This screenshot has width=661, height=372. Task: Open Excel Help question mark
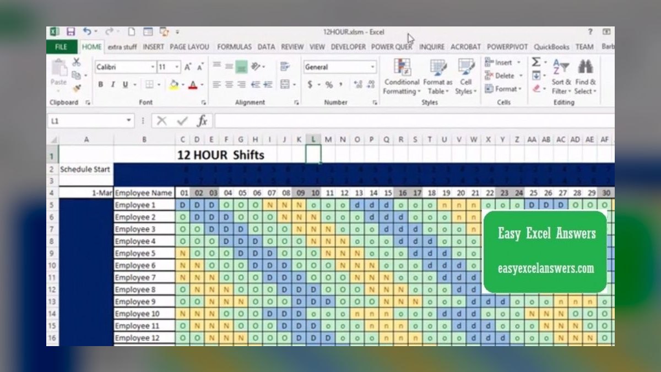[590, 32]
